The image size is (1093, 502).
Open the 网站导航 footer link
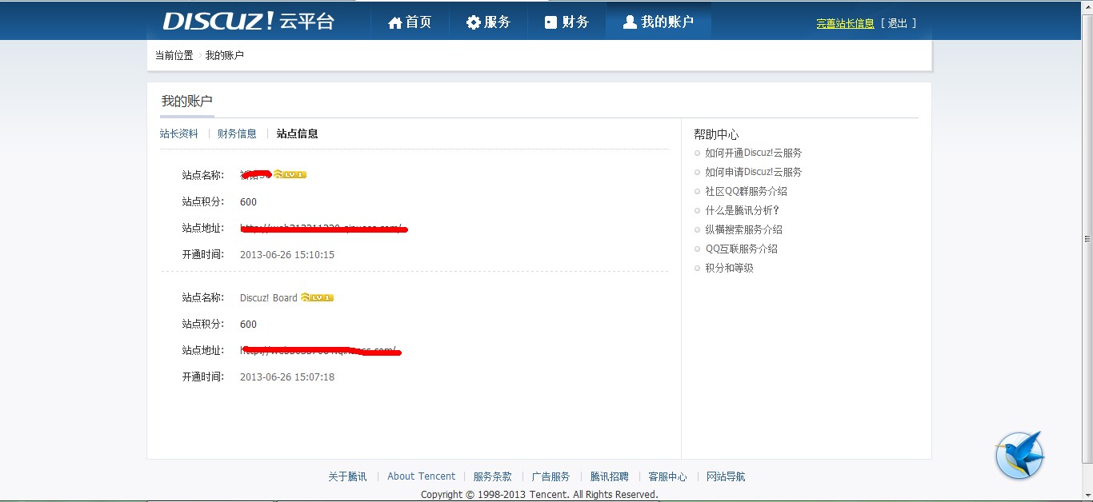726,476
